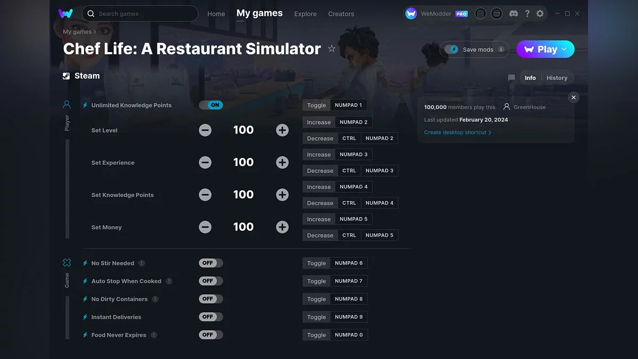Click the Set Level value 100
638x359 pixels.
[244, 130]
